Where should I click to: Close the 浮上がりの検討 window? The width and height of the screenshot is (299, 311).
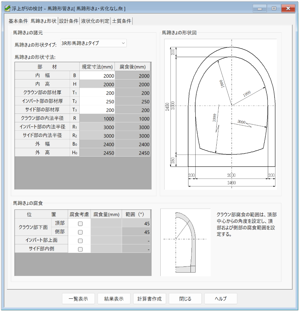tap(288, 8)
